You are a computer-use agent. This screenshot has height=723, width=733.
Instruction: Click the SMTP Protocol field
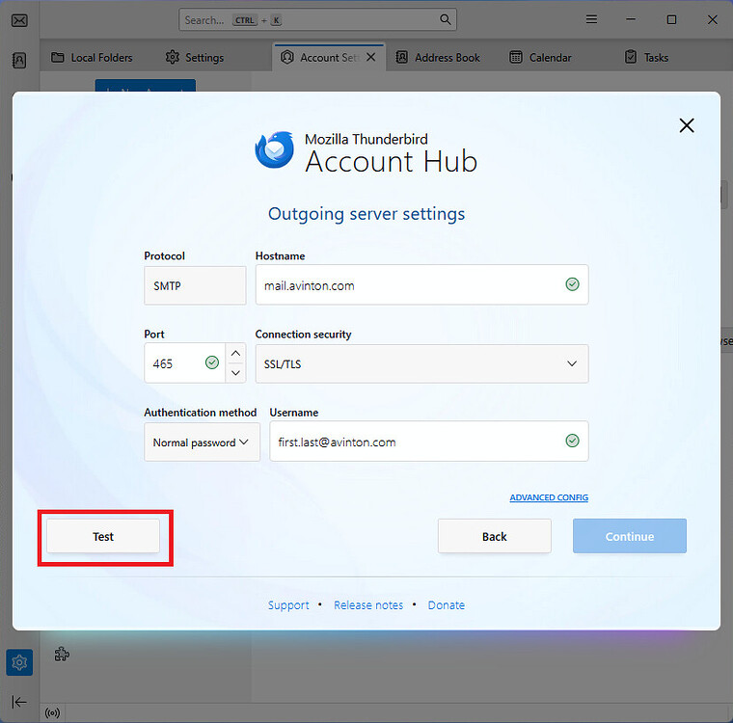point(195,285)
